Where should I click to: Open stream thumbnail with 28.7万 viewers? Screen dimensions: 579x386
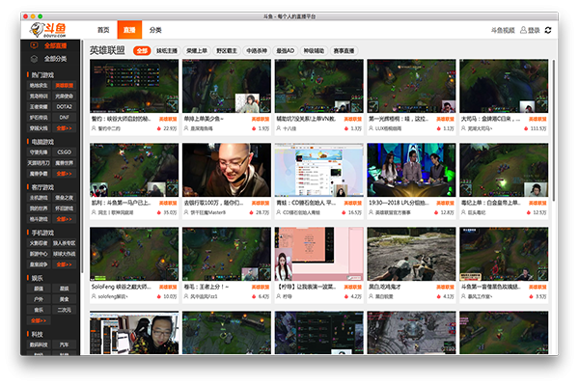click(227, 170)
